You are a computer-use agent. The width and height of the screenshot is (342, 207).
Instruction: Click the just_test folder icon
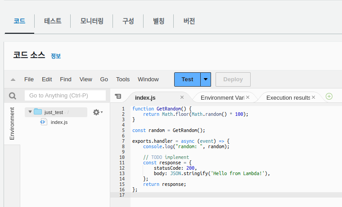pos(38,112)
